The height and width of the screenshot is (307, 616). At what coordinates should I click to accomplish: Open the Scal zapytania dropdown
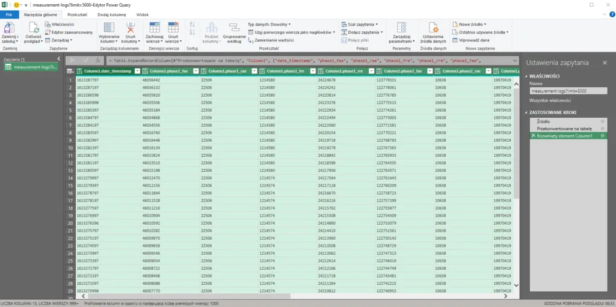(x=360, y=25)
